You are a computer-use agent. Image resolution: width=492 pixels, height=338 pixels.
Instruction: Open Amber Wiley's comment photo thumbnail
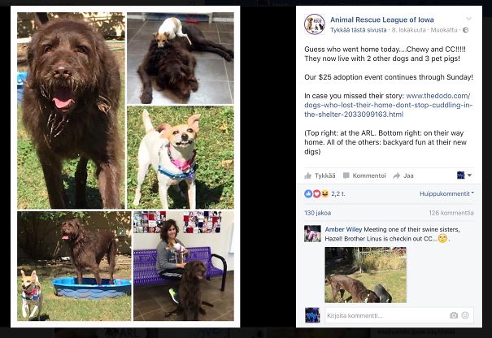[366, 275]
